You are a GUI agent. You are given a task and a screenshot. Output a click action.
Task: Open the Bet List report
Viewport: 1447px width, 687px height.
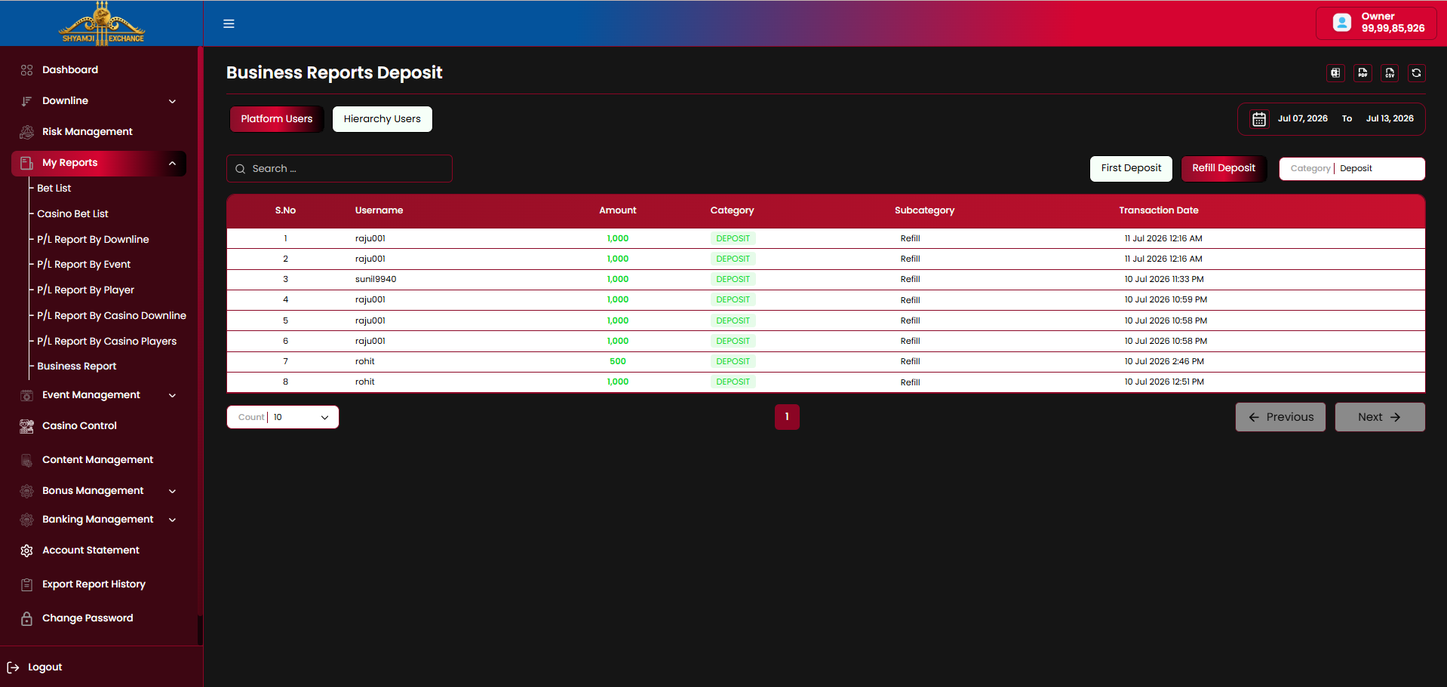[54, 189]
